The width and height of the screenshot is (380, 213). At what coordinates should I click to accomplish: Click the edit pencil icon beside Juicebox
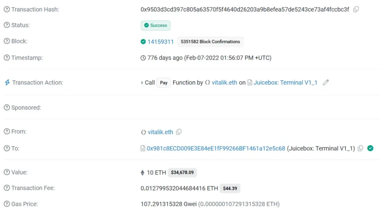[x=326, y=83]
